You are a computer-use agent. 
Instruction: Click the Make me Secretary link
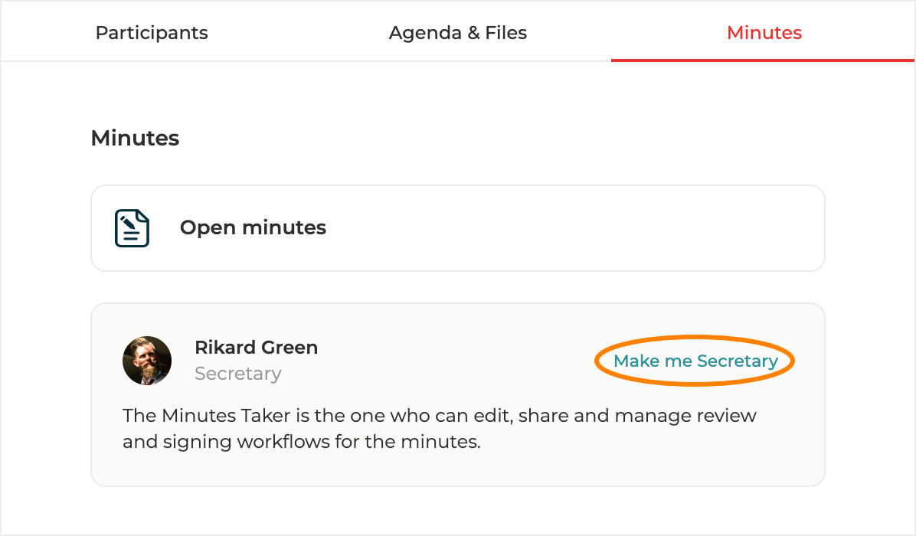[695, 361]
